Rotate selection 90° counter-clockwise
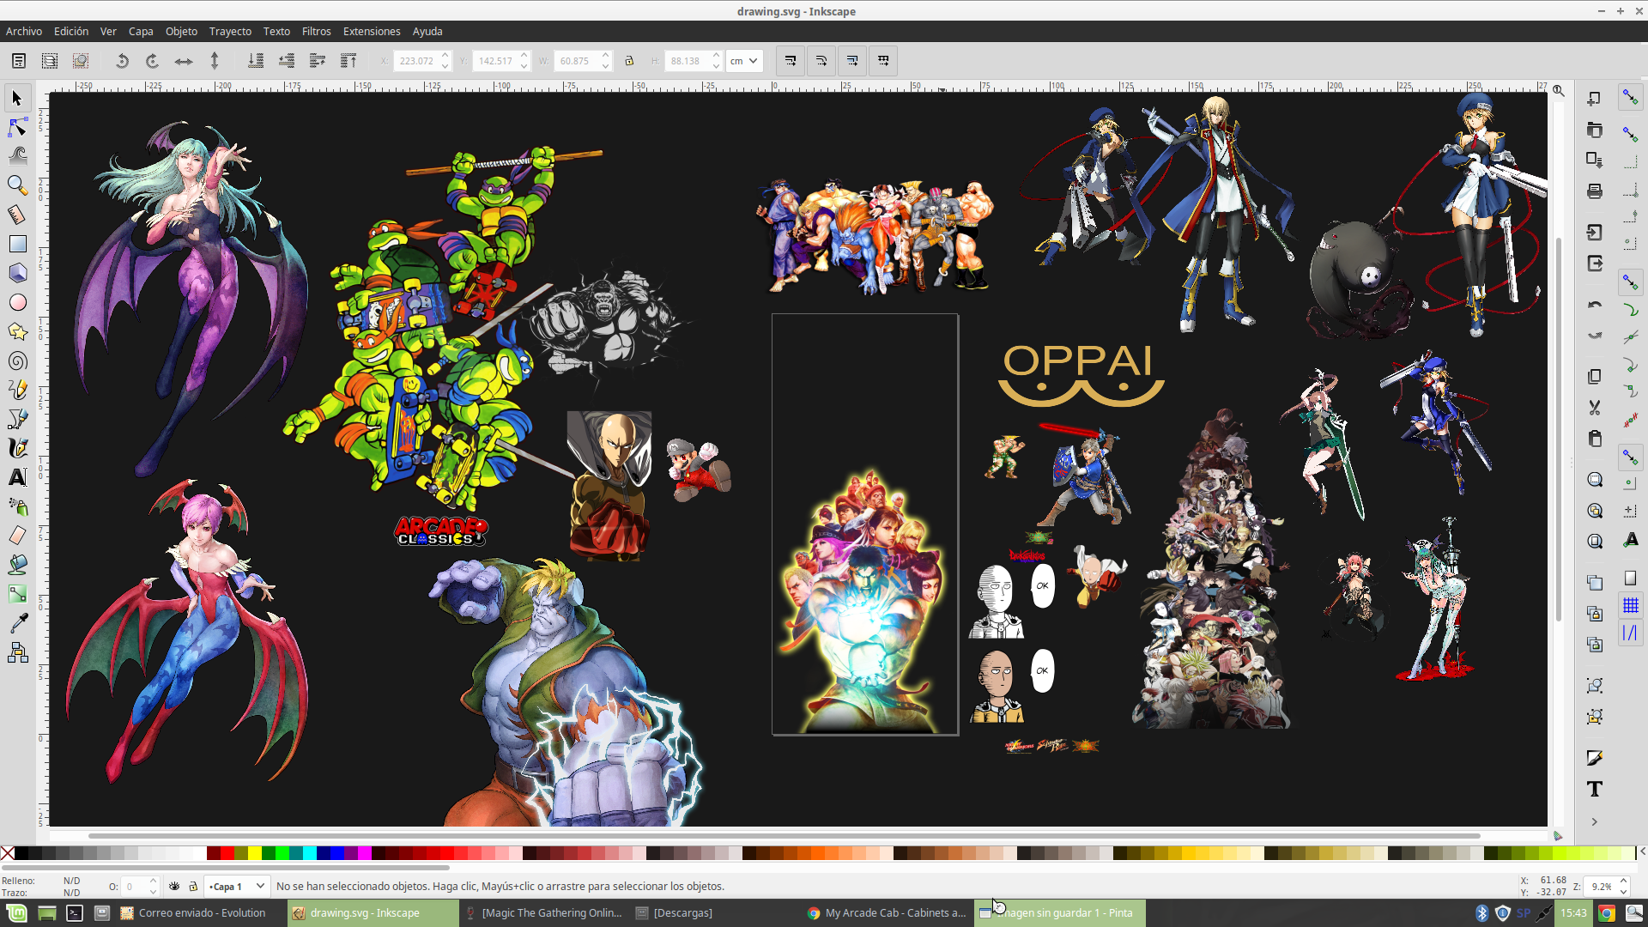The width and height of the screenshot is (1648, 927). tap(122, 61)
